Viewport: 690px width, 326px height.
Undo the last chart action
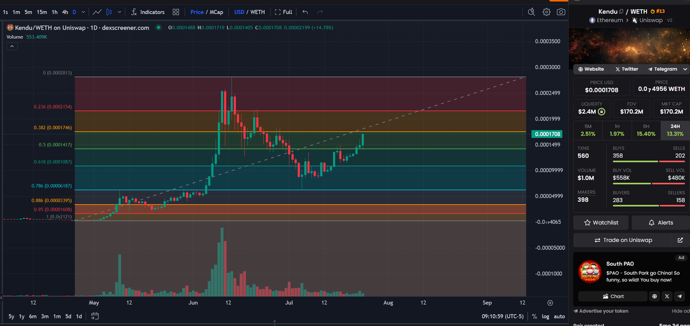point(305,12)
